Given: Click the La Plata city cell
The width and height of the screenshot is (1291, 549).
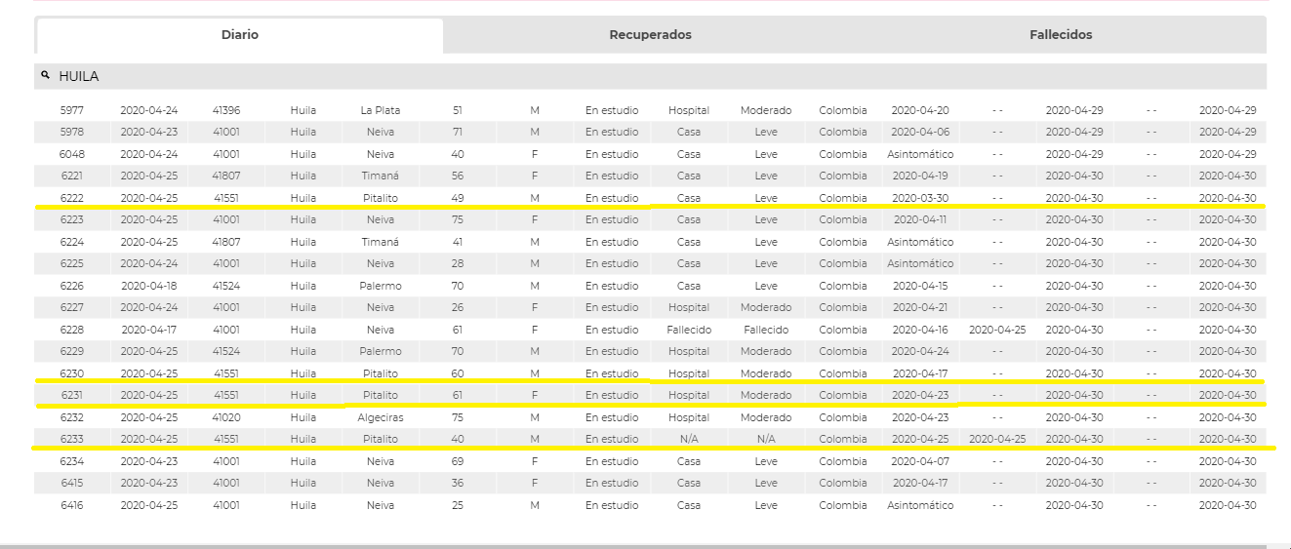Looking at the screenshot, I should 381,110.
